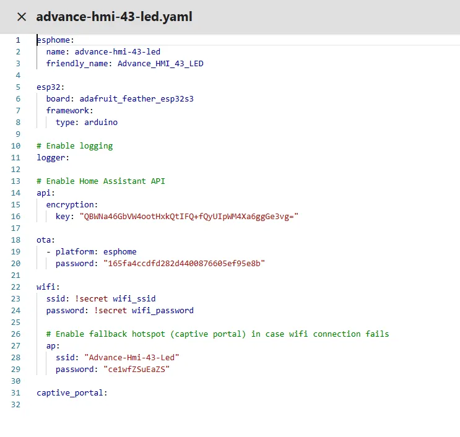Screen dimensions: 460x437
Task: Click the friendly_name value Advance_HMI_43_LED
Action: pos(160,64)
